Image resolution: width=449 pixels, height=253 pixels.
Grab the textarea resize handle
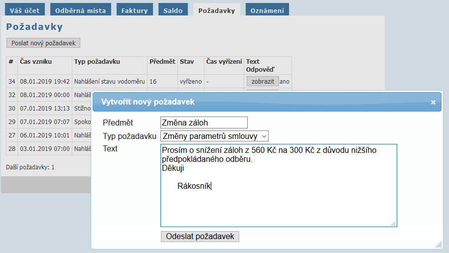[x=393, y=224]
